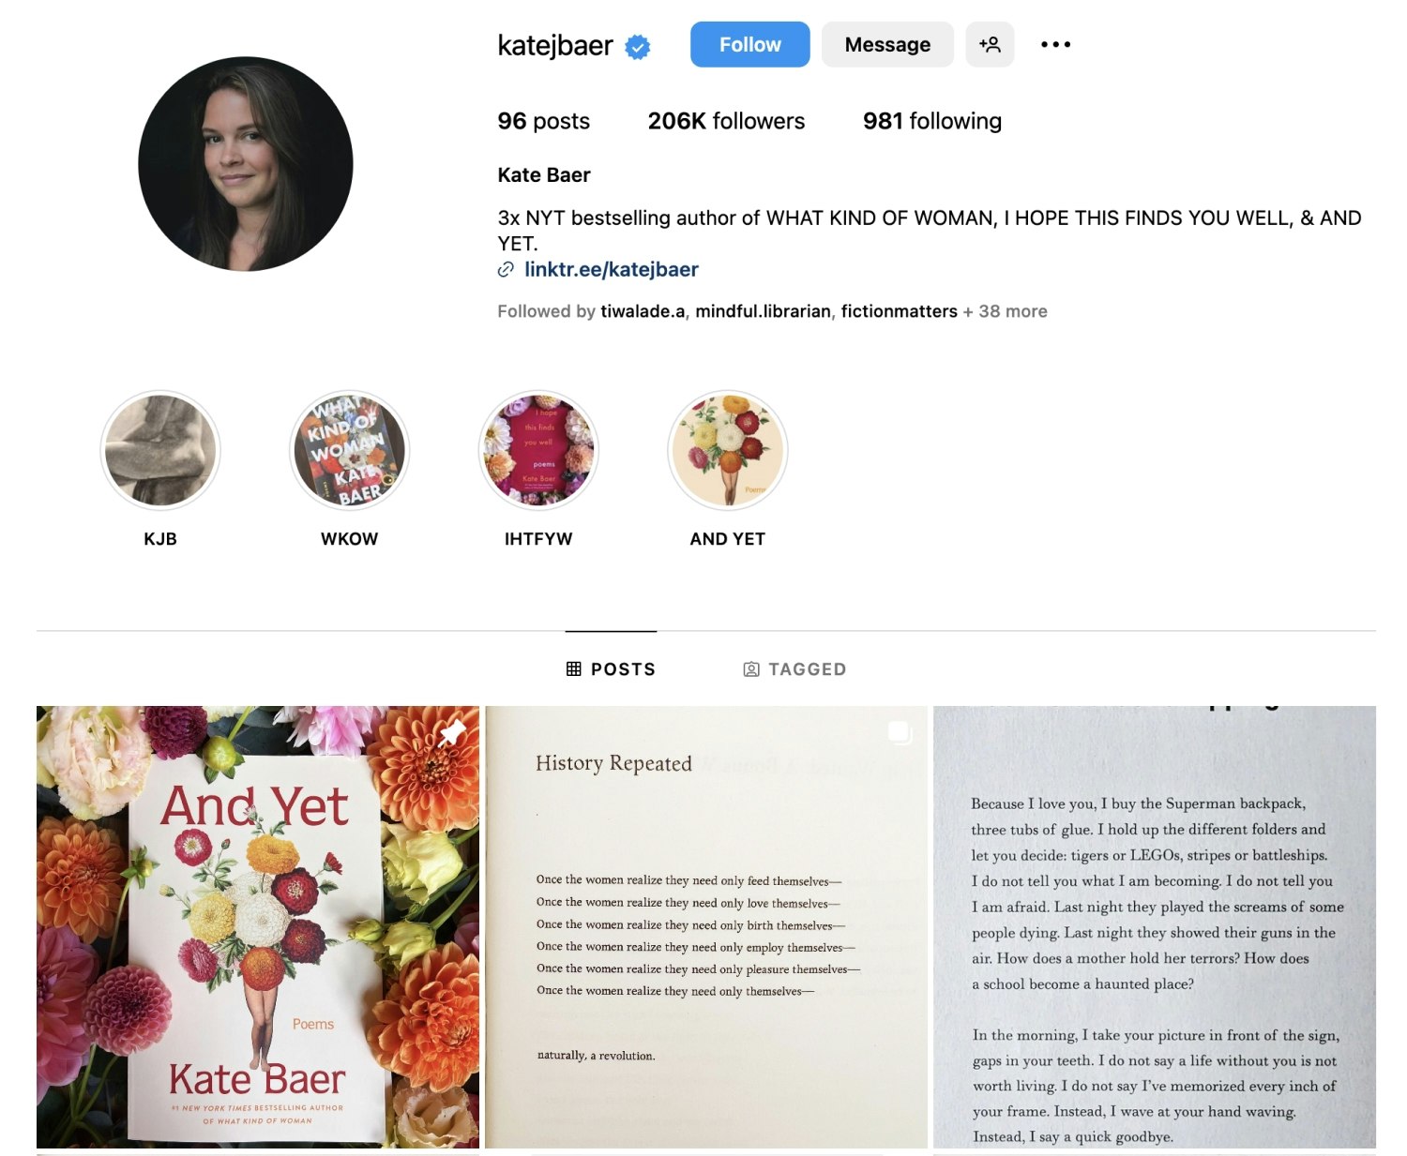
Task: Switch to the TAGGED tab
Action: pyautogui.click(x=794, y=668)
